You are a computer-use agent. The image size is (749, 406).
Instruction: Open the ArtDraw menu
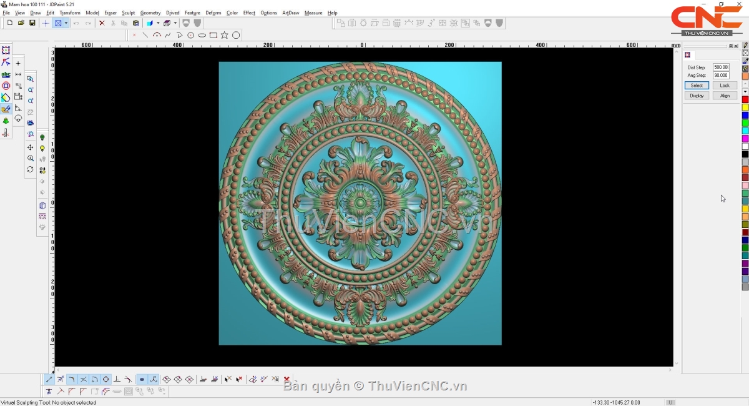pyautogui.click(x=290, y=12)
